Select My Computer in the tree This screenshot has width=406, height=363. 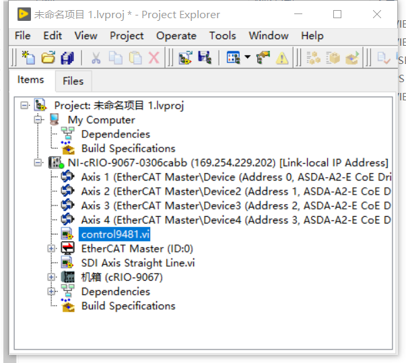[x=101, y=120]
